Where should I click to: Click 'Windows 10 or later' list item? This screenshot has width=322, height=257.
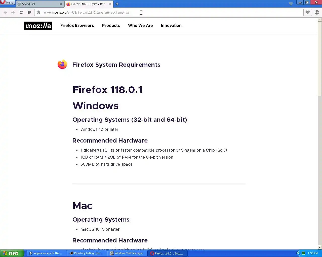(x=99, y=129)
